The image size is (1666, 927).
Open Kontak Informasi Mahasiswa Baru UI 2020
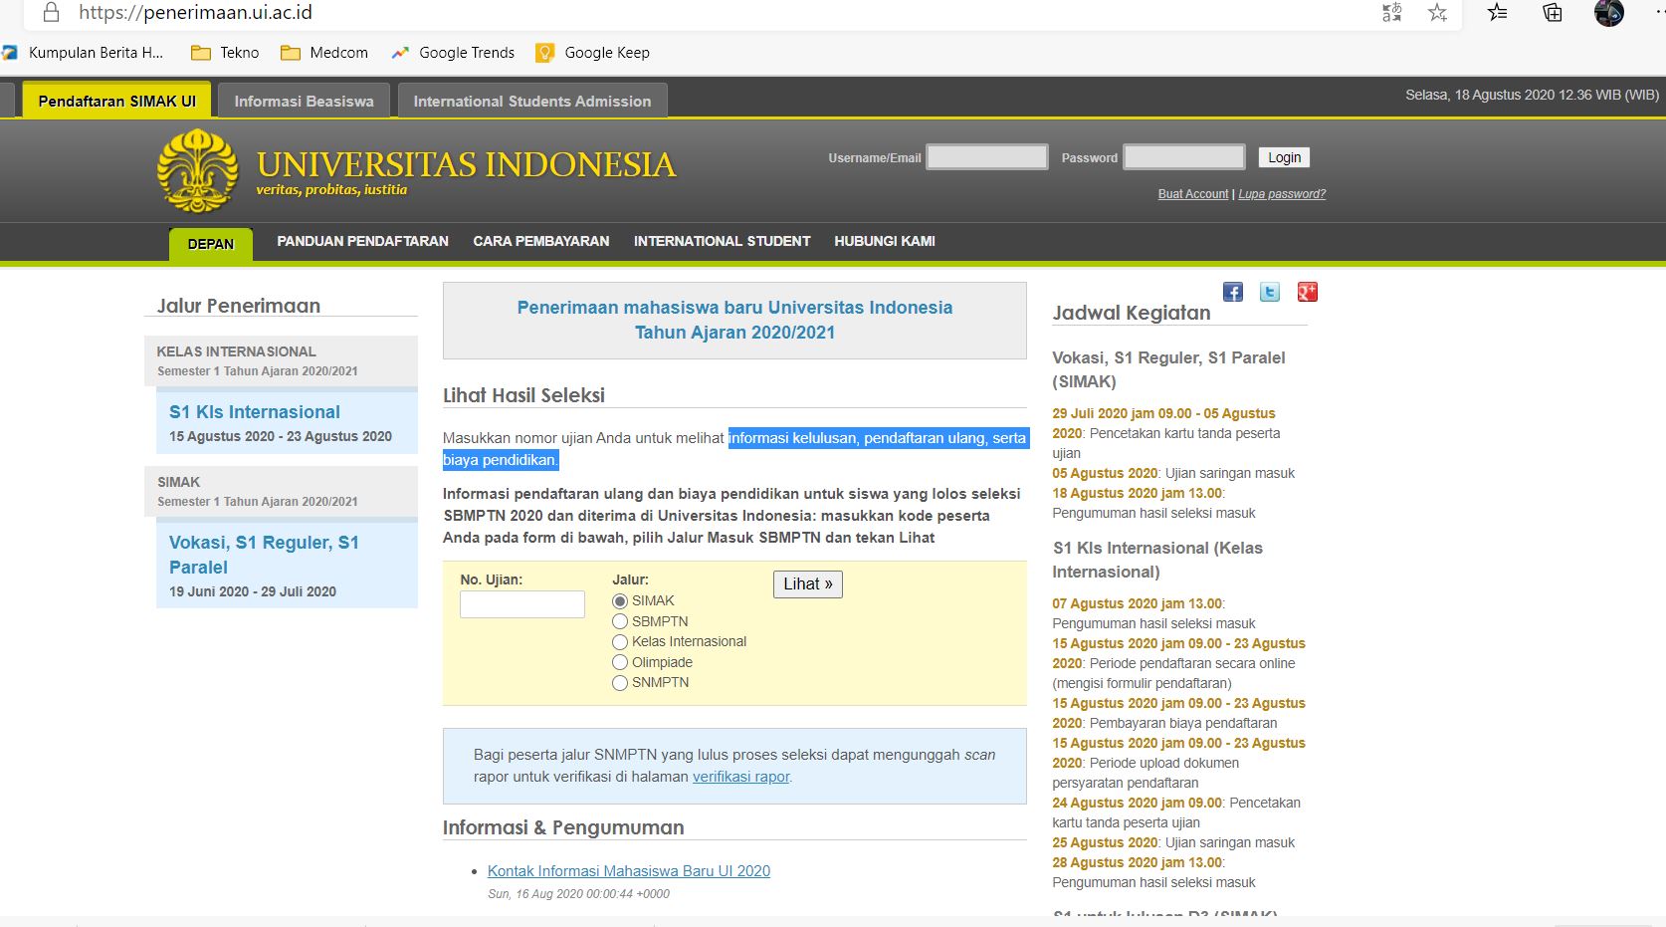pyautogui.click(x=629, y=871)
